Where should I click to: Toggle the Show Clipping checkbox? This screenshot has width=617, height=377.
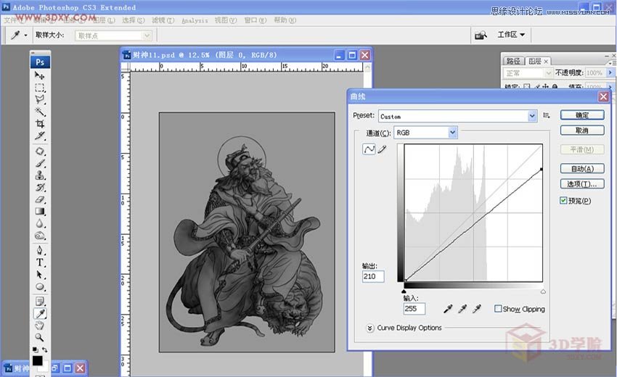(498, 309)
